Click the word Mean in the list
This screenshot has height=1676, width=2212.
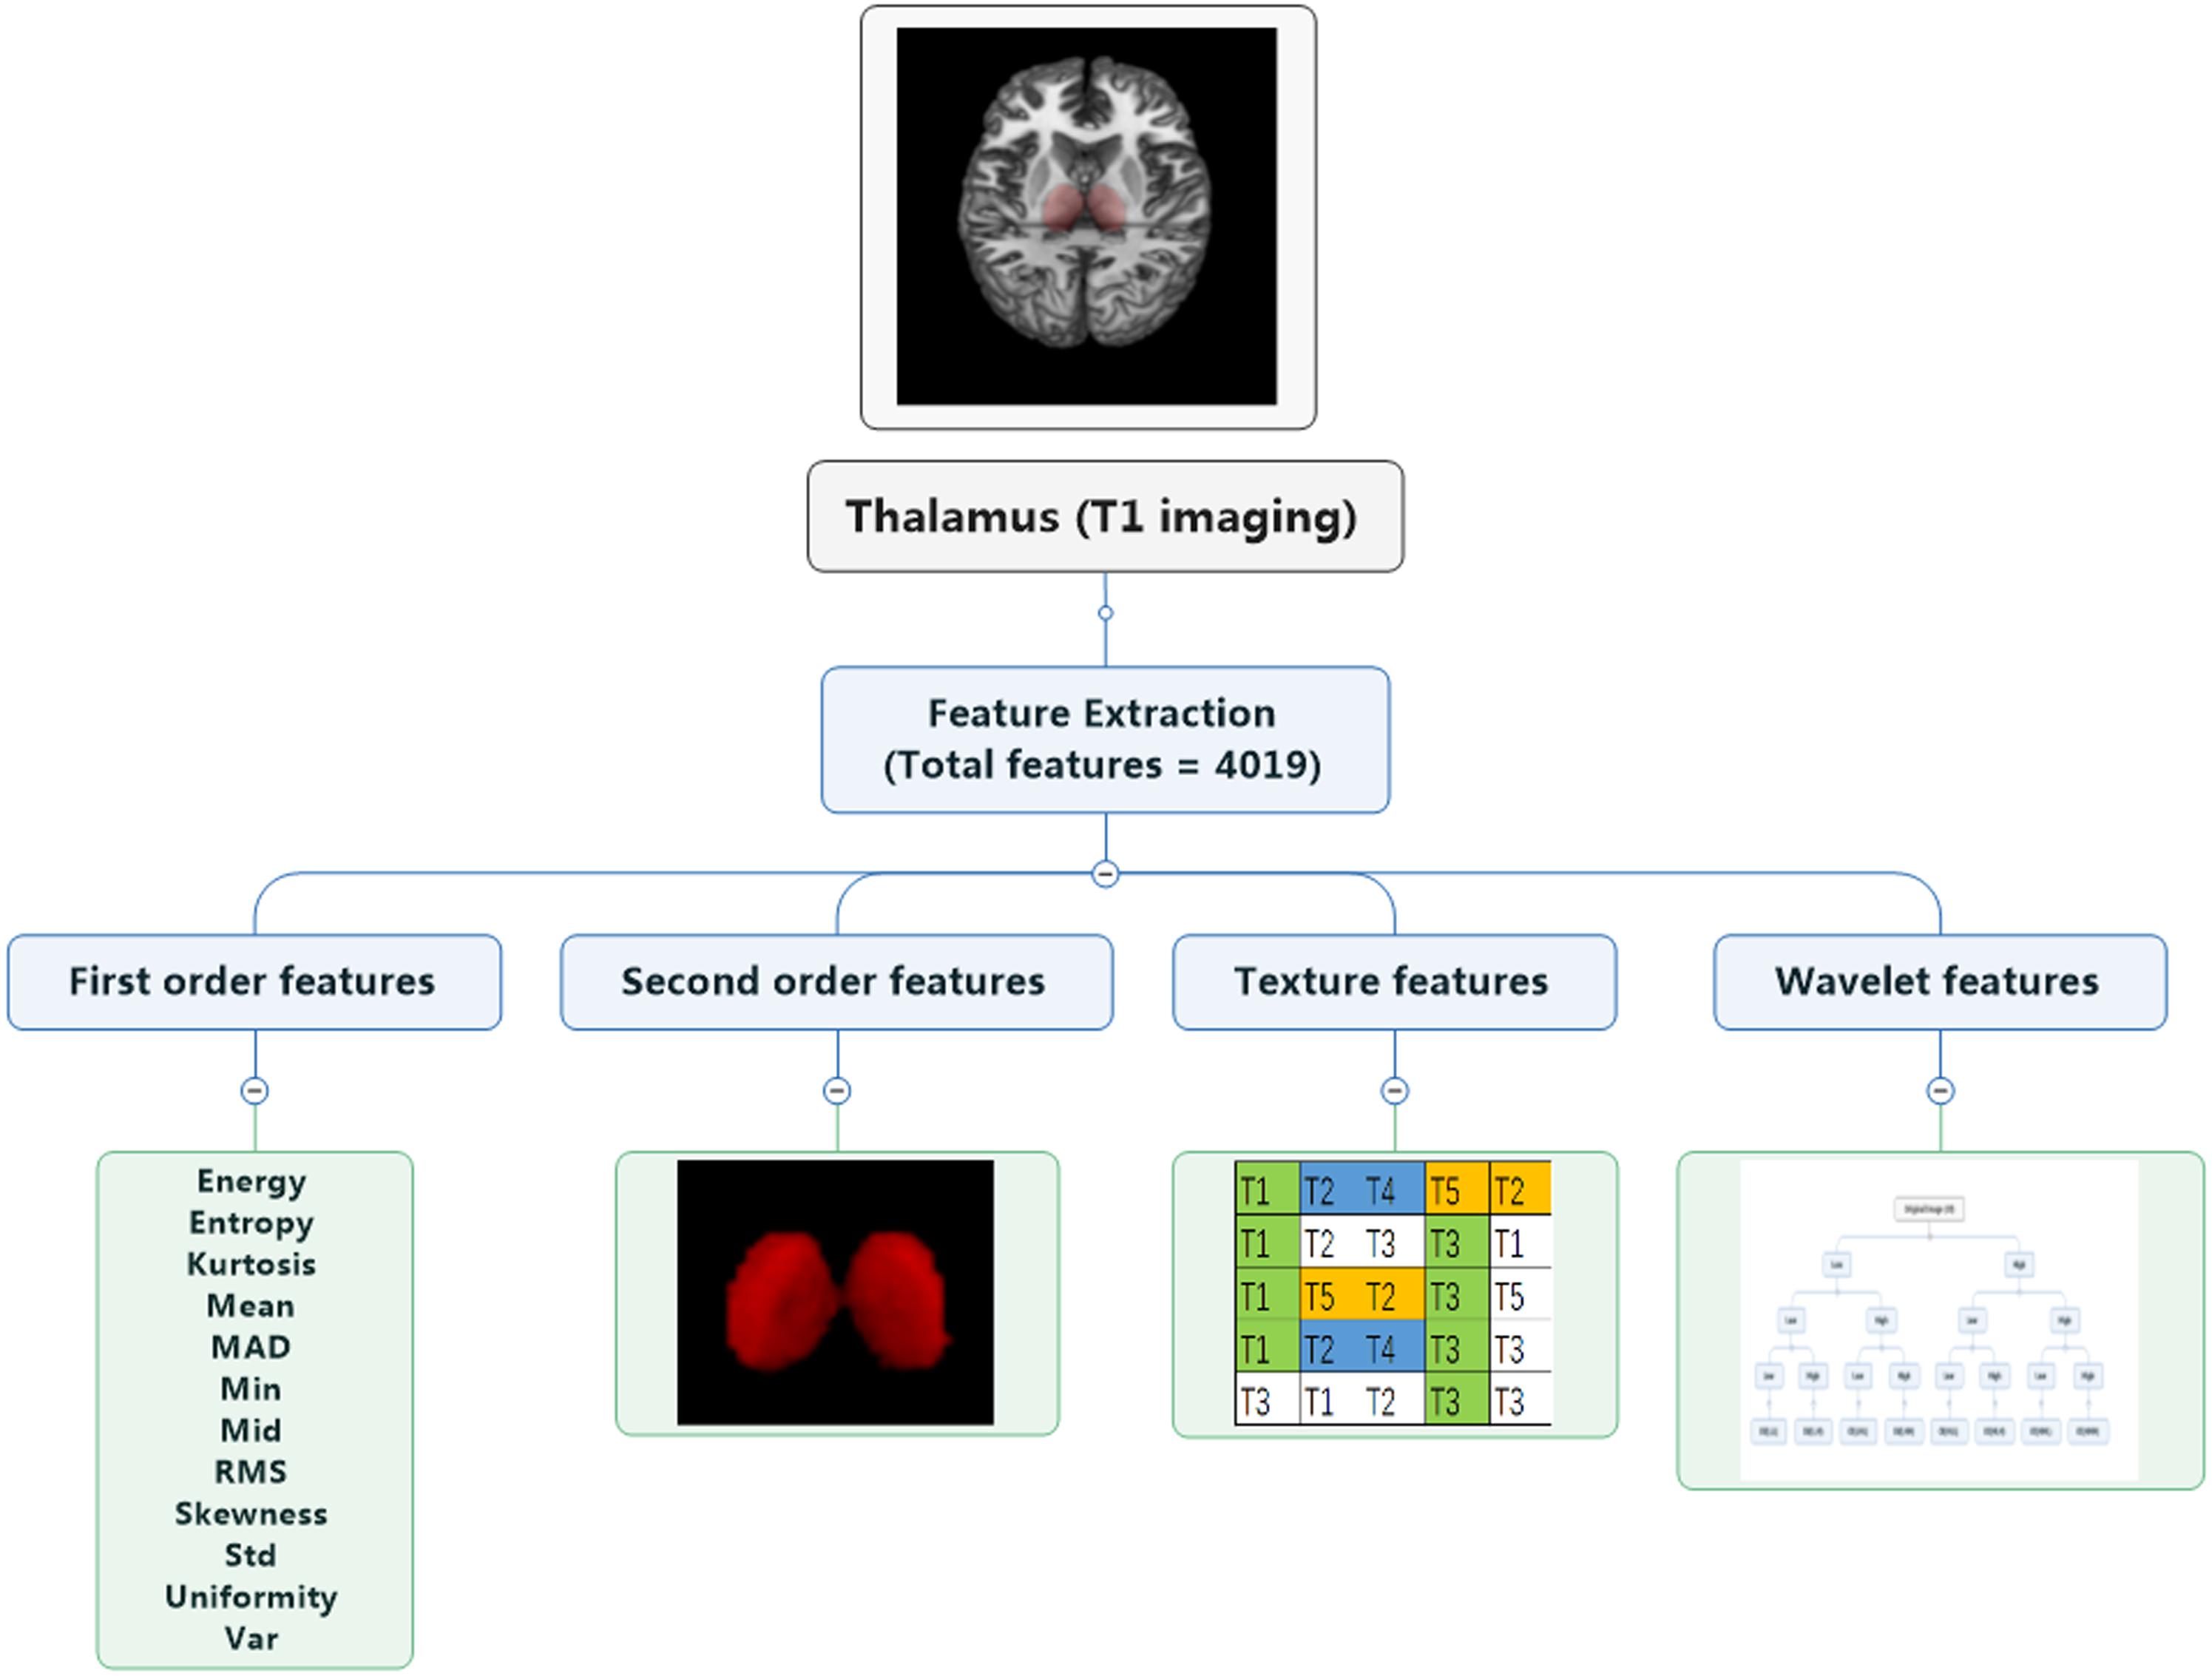point(251,1306)
